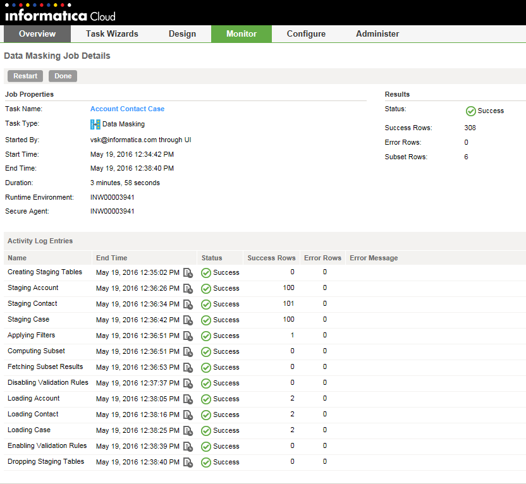Select the Staging Contact entry name
Screen dimensions: 526x484
pyautogui.click(x=32, y=304)
